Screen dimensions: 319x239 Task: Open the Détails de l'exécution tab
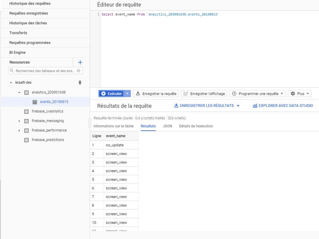coord(195,126)
